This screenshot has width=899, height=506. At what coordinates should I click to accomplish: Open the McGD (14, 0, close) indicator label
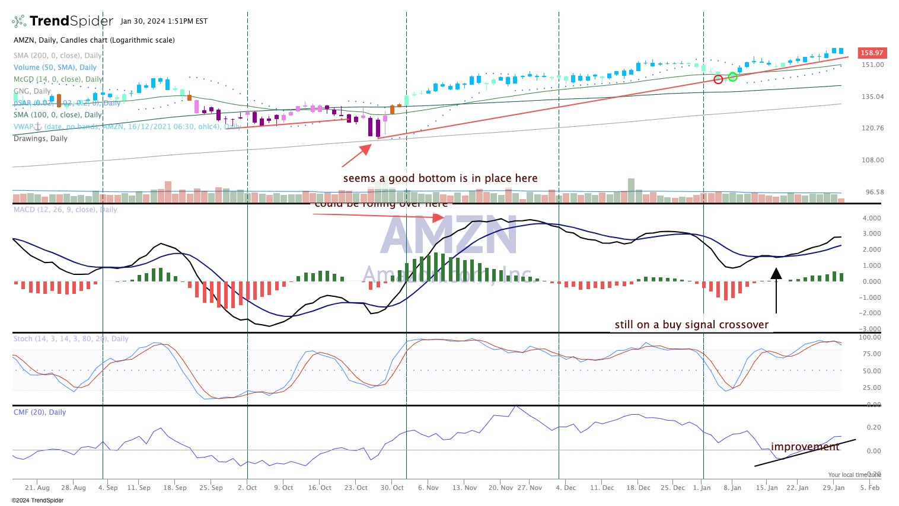pos(58,79)
